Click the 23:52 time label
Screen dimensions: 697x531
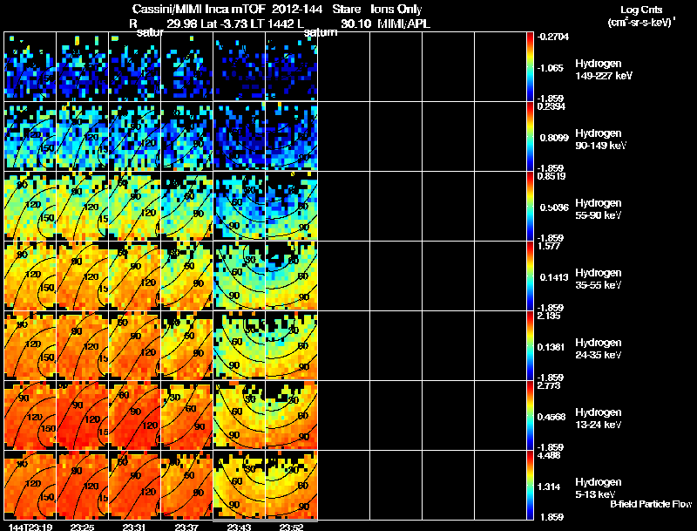click(292, 527)
